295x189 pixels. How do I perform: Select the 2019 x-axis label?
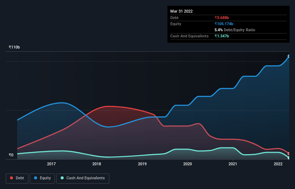(x=142, y=164)
